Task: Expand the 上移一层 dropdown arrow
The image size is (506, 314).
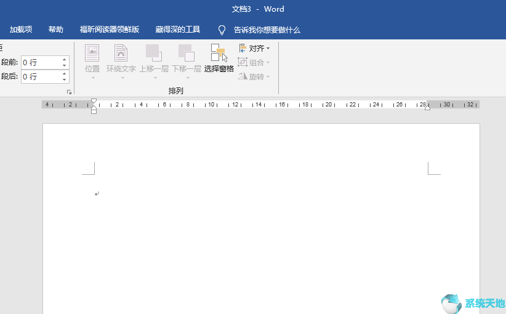Action: [x=155, y=78]
